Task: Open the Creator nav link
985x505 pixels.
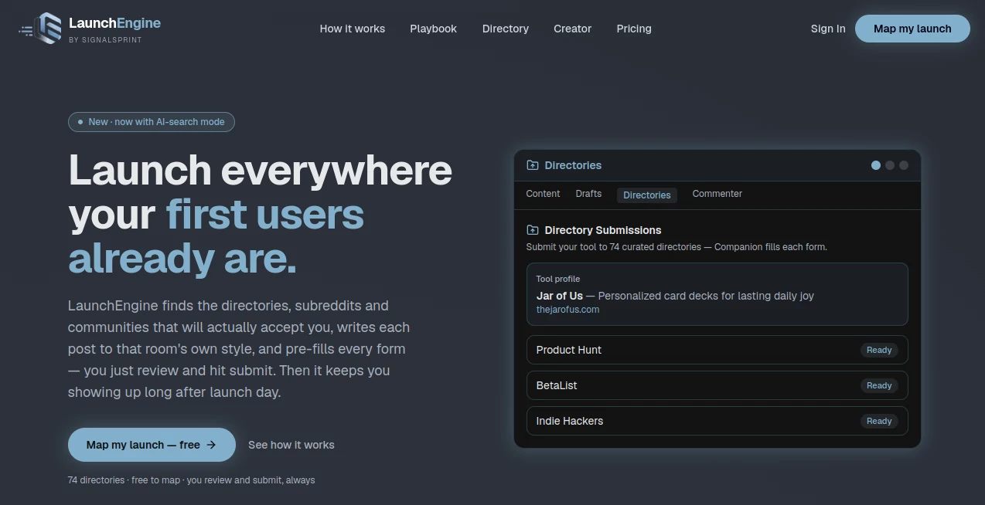Action: click(x=572, y=29)
